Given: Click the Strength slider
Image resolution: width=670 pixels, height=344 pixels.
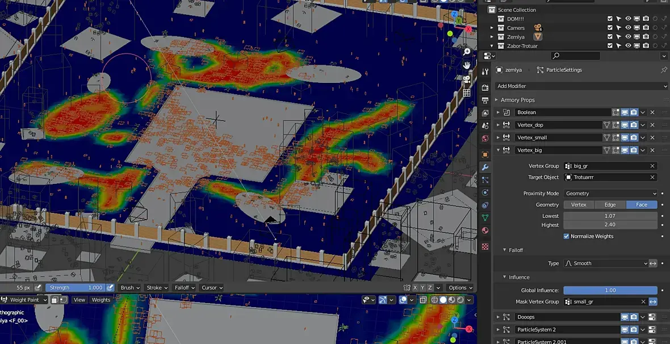Looking at the screenshot, I should [75, 288].
